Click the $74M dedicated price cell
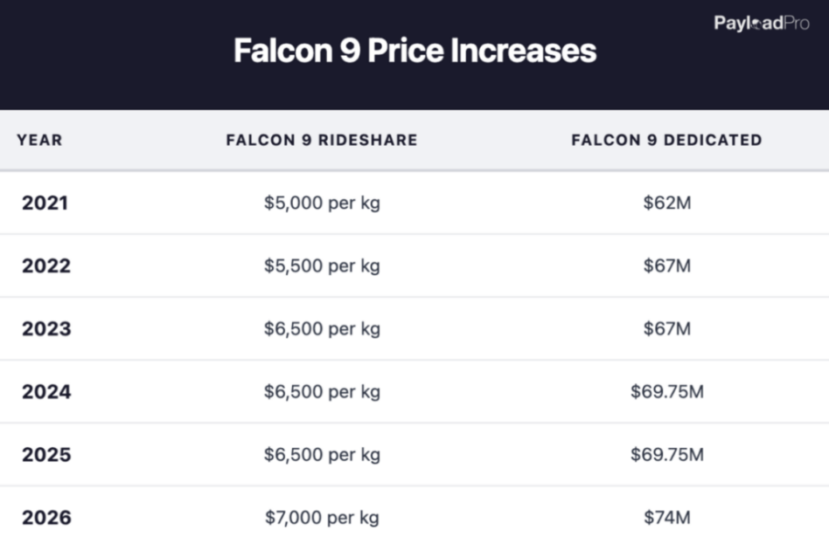This screenshot has height=558, width=829. [666, 518]
